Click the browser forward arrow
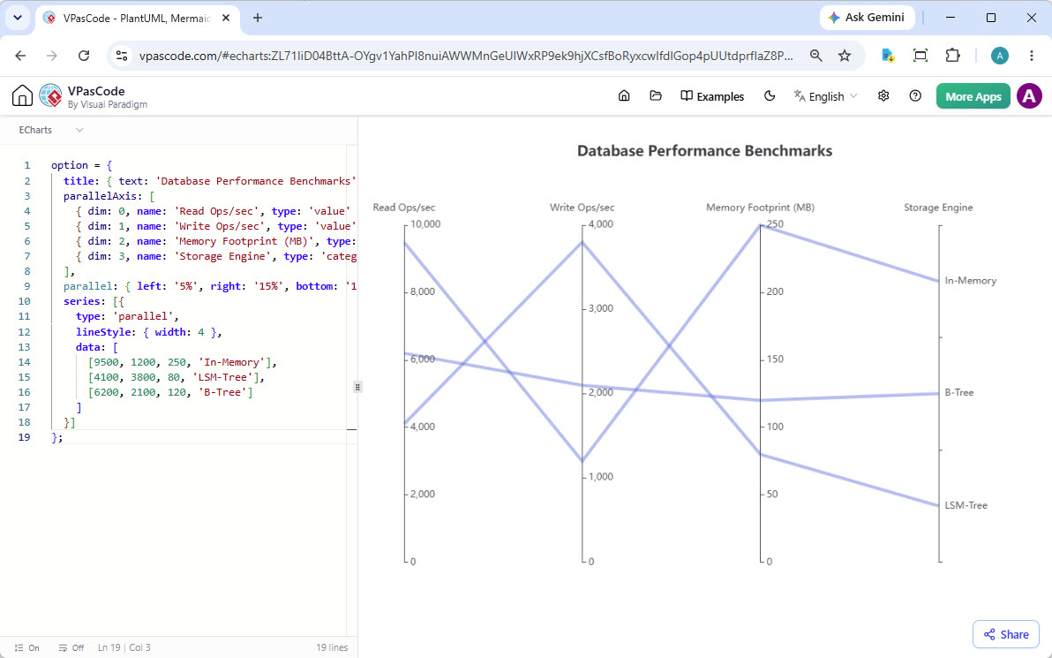1052x658 pixels. (x=52, y=56)
